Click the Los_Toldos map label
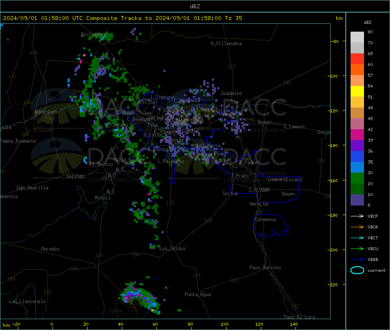The image size is (390, 330). click(172, 248)
